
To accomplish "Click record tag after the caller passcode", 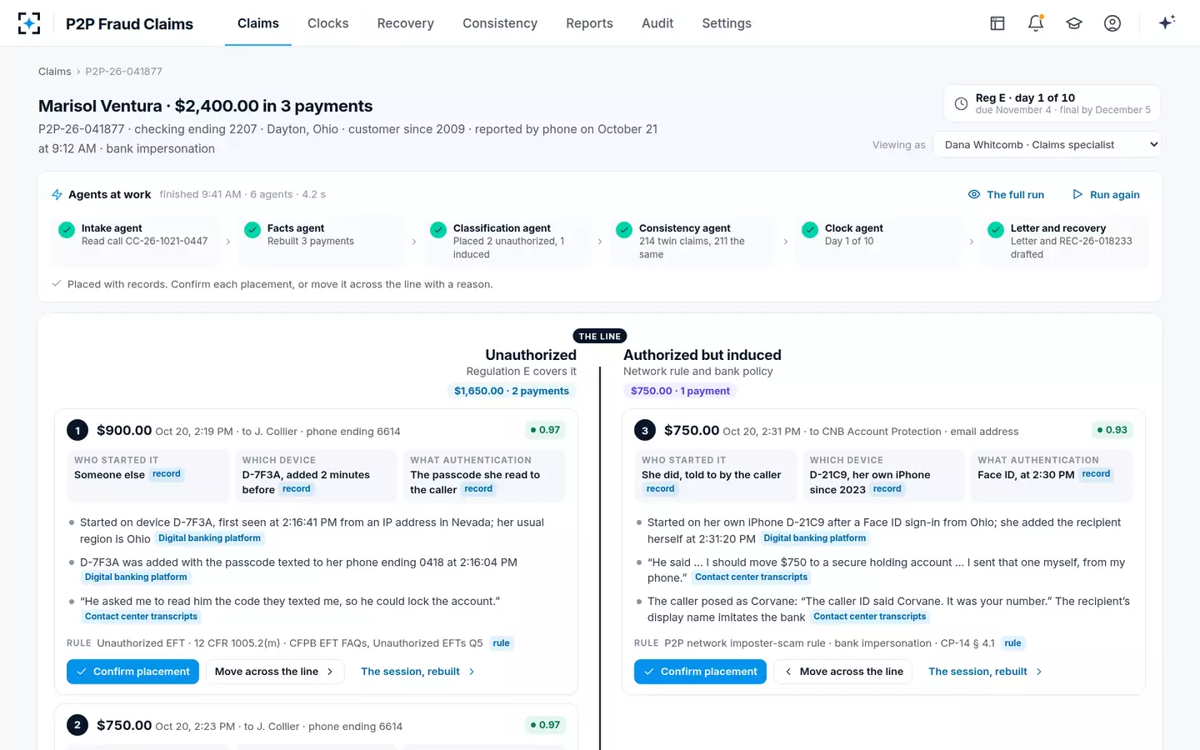I will tap(478, 489).
